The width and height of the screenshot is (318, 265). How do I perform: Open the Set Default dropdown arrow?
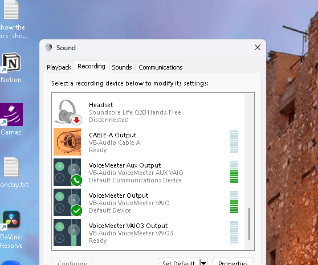tap(203, 263)
